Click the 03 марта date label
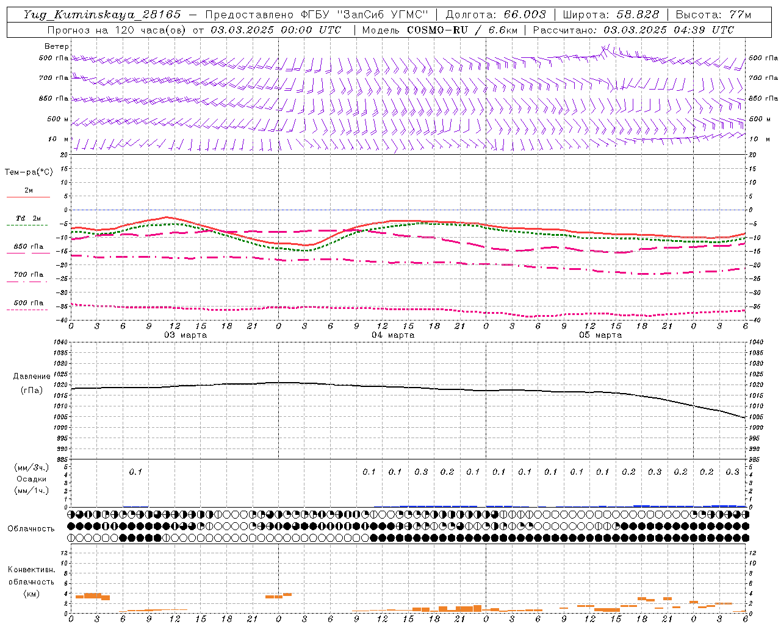This screenshot has height=624, width=781. (x=185, y=335)
